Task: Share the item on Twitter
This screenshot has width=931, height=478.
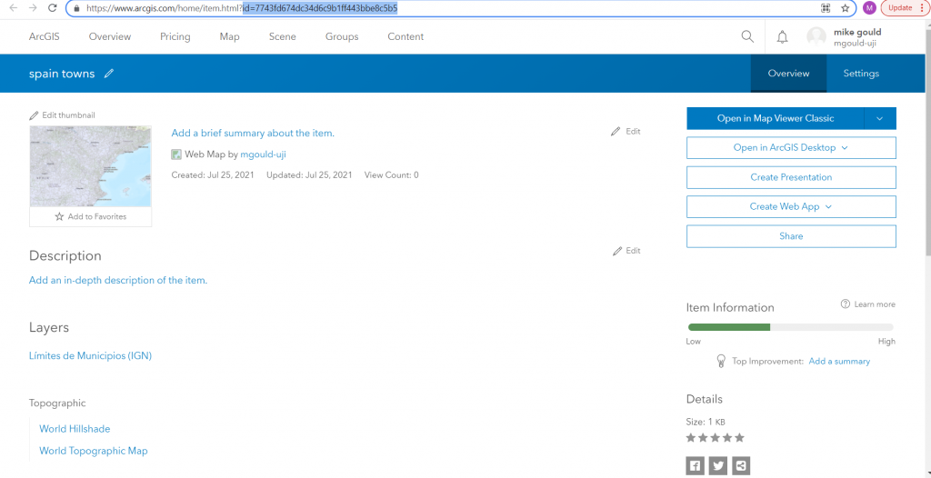Action: point(718,465)
